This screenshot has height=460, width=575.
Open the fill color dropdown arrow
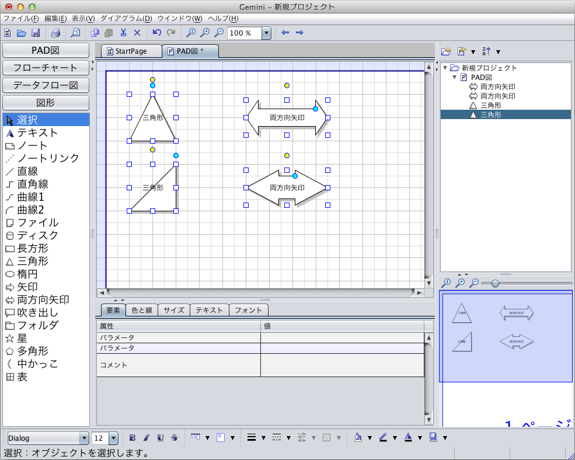[x=370, y=438]
